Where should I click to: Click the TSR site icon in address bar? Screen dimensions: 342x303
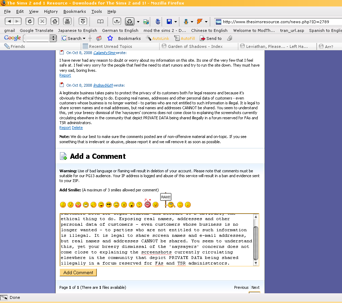(218, 22)
